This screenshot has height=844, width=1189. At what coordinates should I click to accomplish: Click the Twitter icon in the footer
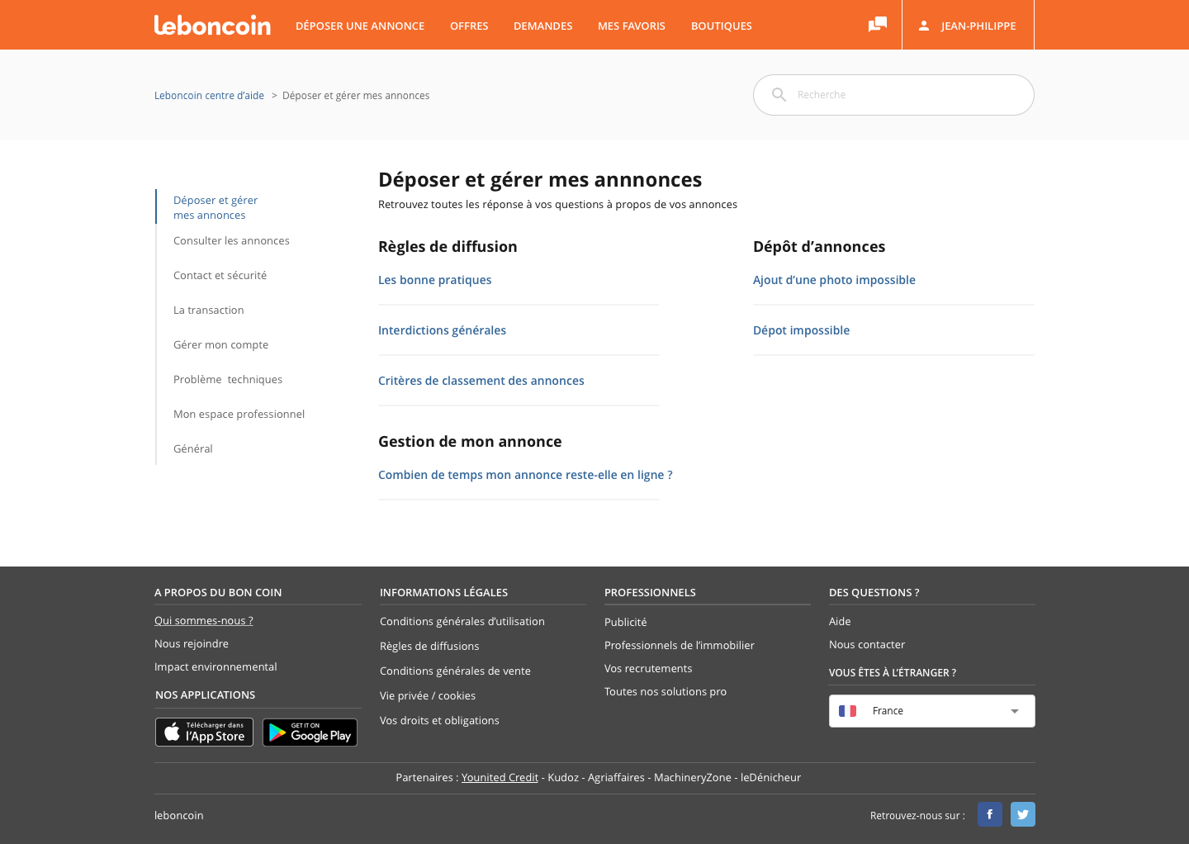[x=1022, y=814]
